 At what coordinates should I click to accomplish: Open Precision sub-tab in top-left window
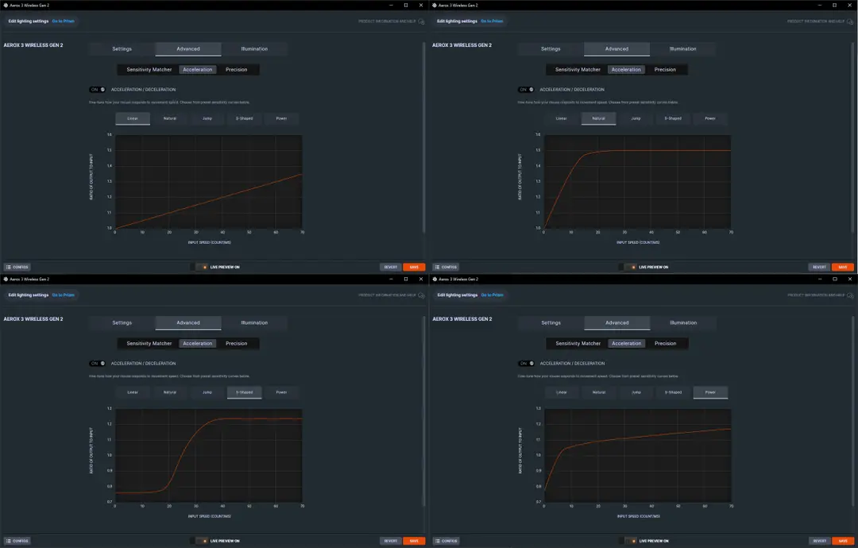click(237, 70)
